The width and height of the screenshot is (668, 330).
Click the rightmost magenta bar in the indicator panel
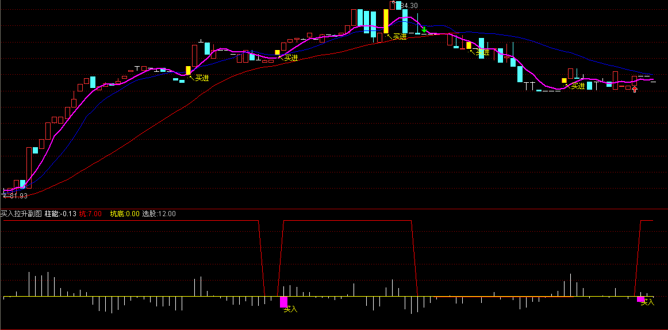coord(640,298)
